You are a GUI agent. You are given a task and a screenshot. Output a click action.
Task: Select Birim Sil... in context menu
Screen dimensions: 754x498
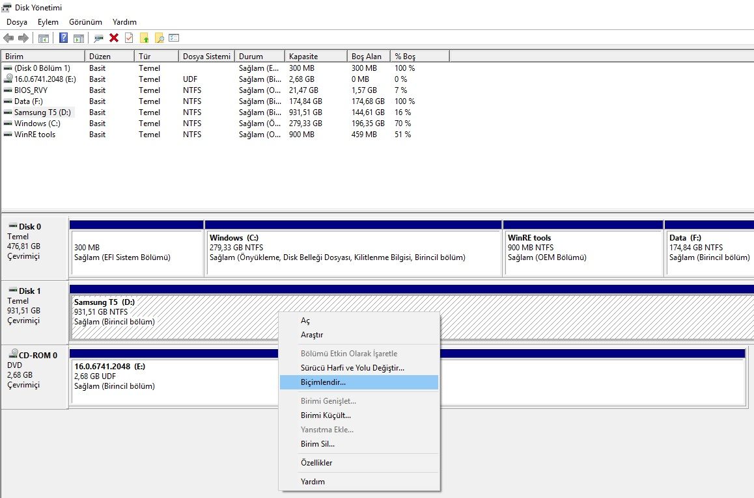pos(359,444)
